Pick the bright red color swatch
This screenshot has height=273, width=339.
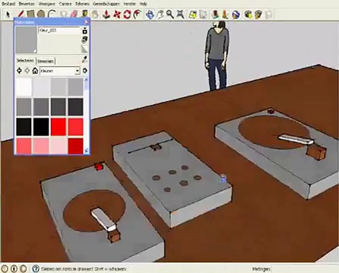click(58, 127)
